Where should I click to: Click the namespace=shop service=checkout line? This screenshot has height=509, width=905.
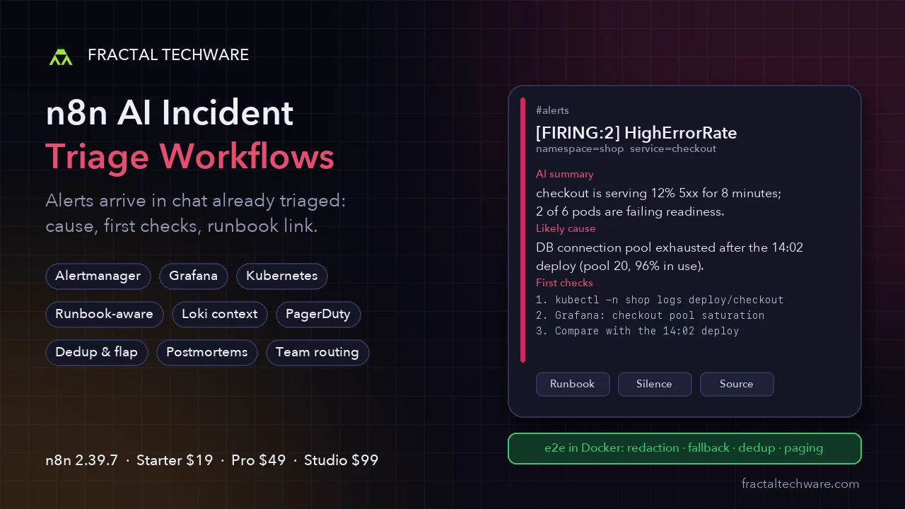tap(626, 149)
